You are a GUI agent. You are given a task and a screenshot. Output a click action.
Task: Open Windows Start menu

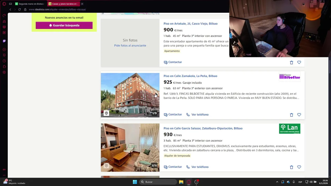point(135,182)
